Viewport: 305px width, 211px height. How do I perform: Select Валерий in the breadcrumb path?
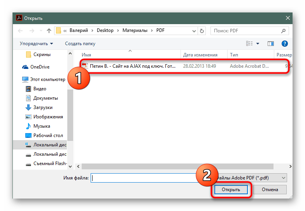[79, 30]
